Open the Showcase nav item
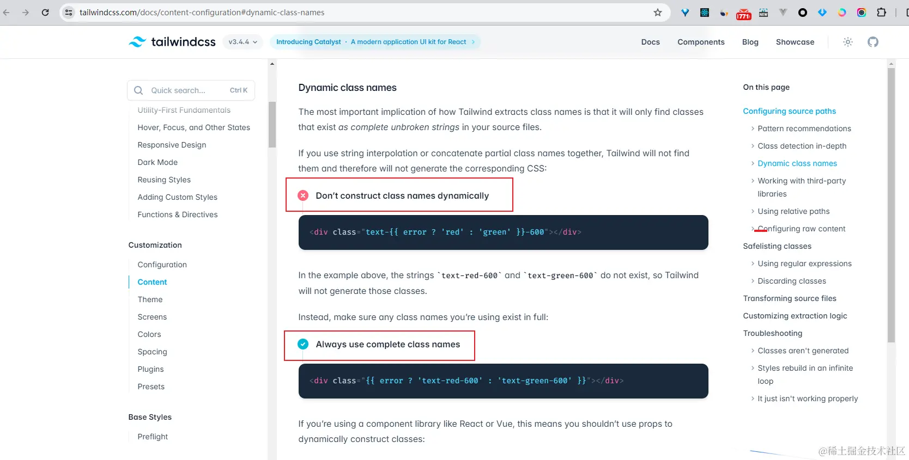The image size is (909, 460). (x=795, y=42)
